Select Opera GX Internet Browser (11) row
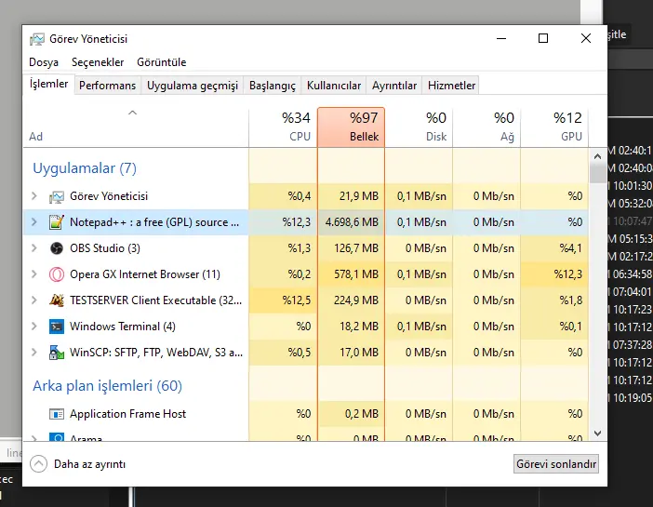This screenshot has height=507, width=653. click(306, 274)
